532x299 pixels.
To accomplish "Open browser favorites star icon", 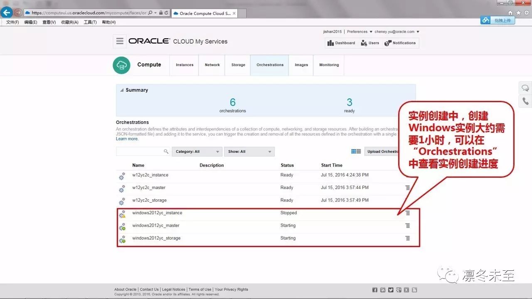I will point(518,13).
